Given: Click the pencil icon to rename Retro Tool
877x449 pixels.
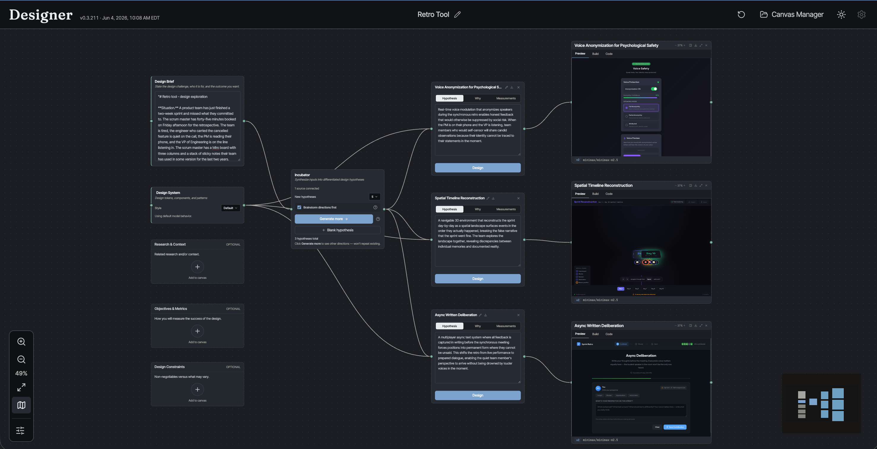Looking at the screenshot, I should (457, 14).
